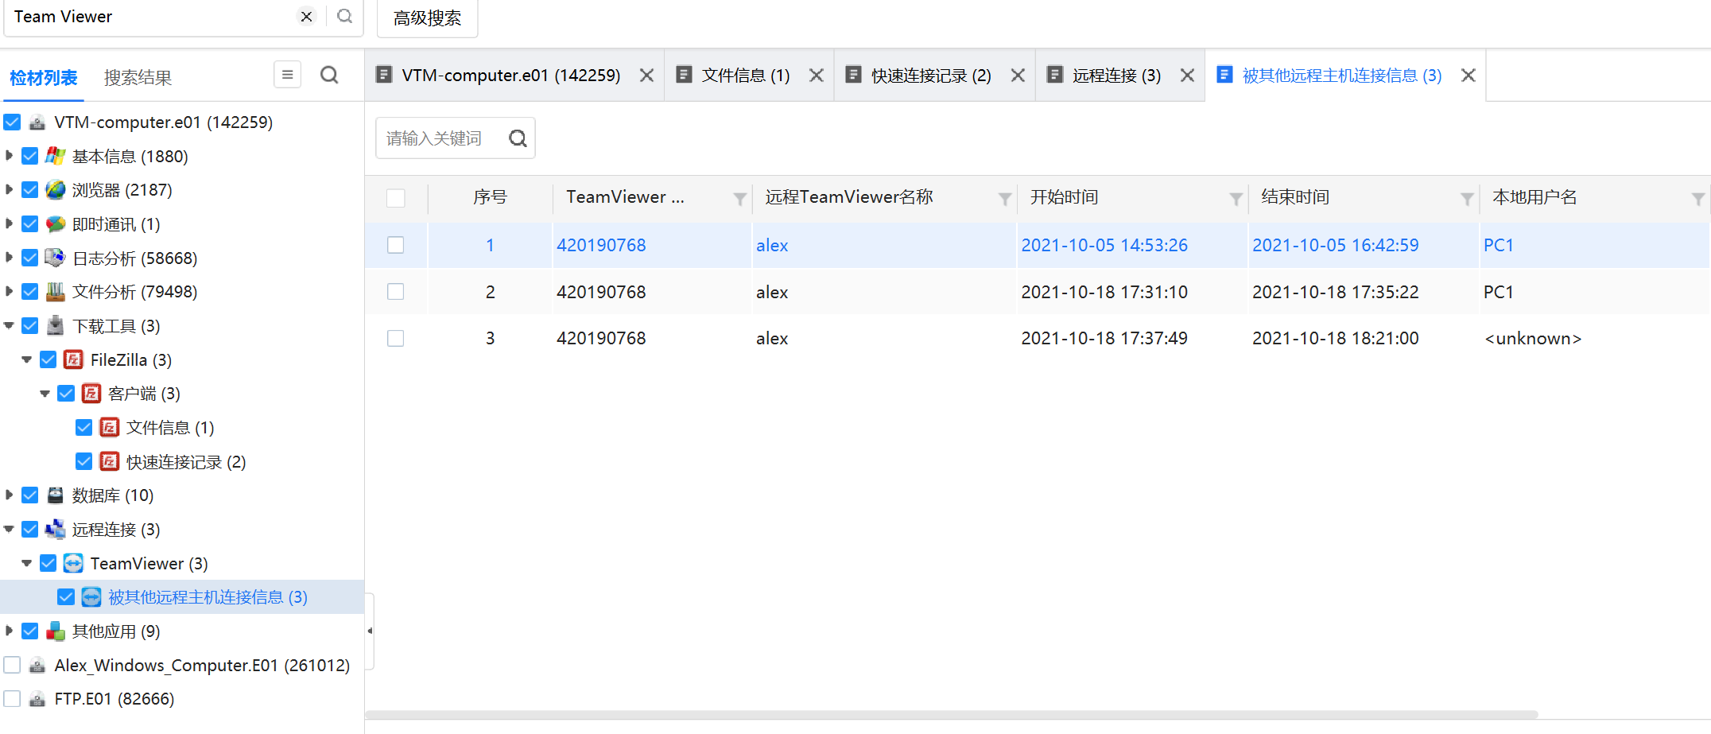Click the 高级搜索 button
The height and width of the screenshot is (734, 1711).
tap(427, 18)
